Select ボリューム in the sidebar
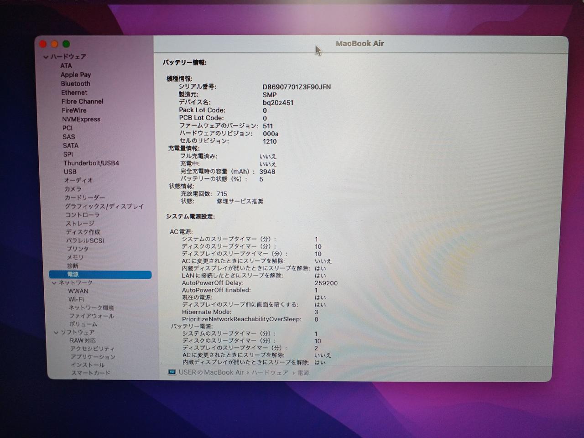Viewport: 584px width, 438px height. pos(83,324)
